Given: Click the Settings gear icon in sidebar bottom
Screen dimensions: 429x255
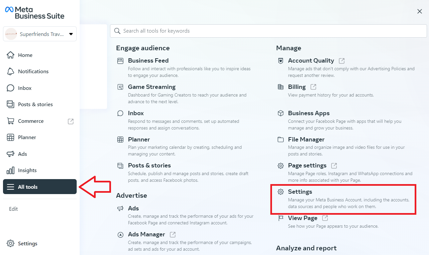Looking at the screenshot, I should (x=11, y=243).
